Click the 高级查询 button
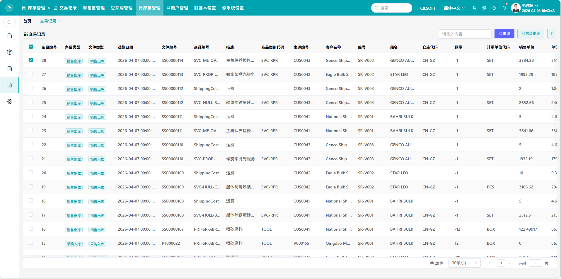561x279 pixels. [x=531, y=34]
